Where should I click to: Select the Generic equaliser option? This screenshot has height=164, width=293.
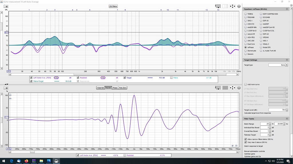[x=246, y=54]
